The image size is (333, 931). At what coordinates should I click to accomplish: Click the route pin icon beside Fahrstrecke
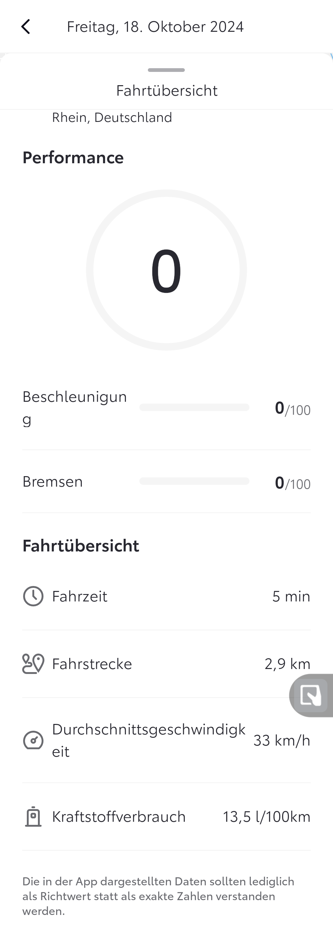[x=33, y=663]
